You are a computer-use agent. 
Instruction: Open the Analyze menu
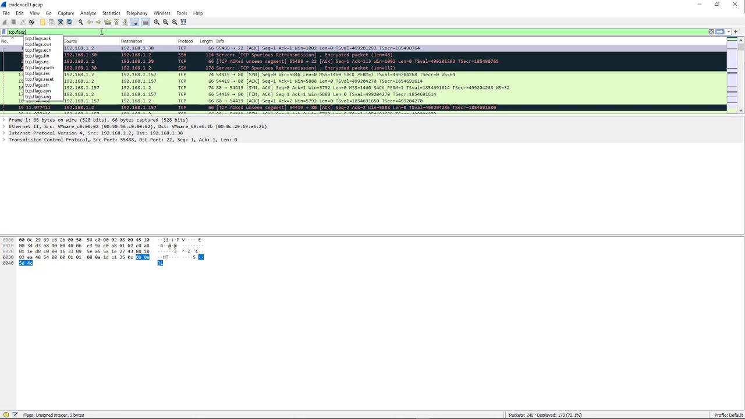click(x=88, y=13)
